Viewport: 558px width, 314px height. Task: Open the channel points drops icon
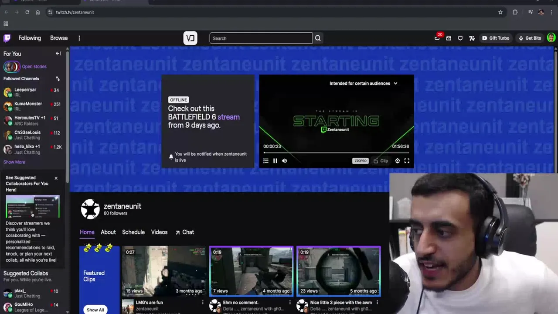pyautogui.click(x=472, y=38)
